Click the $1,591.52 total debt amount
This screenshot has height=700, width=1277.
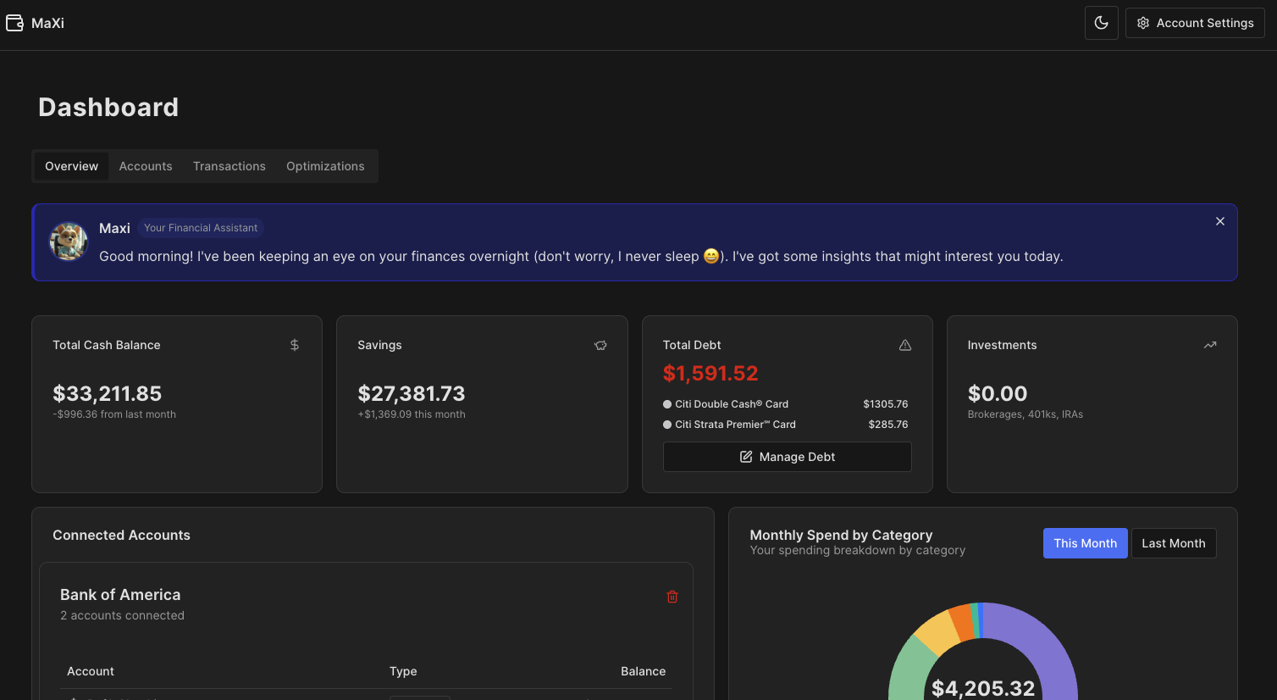pyautogui.click(x=710, y=373)
